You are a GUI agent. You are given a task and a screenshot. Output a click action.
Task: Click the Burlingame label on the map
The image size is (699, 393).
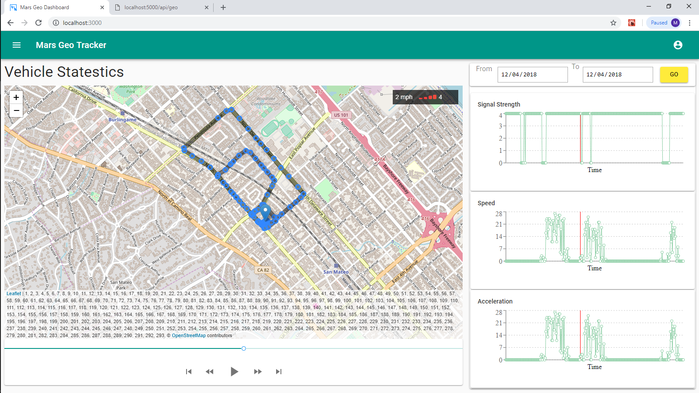pyautogui.click(x=122, y=120)
